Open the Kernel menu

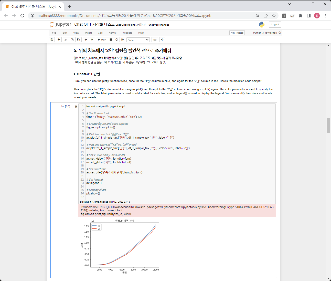tap(112, 33)
